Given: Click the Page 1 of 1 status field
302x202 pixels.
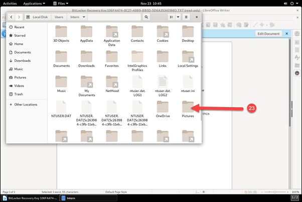Looking at the screenshot, I should click(x=9, y=192).
